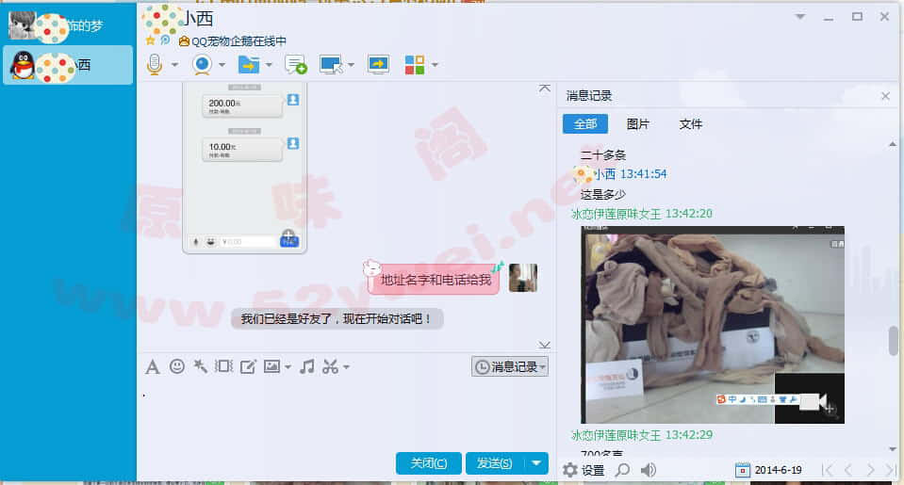This screenshot has width=904, height=485.
Task: Click the font style A icon
Action: click(153, 366)
